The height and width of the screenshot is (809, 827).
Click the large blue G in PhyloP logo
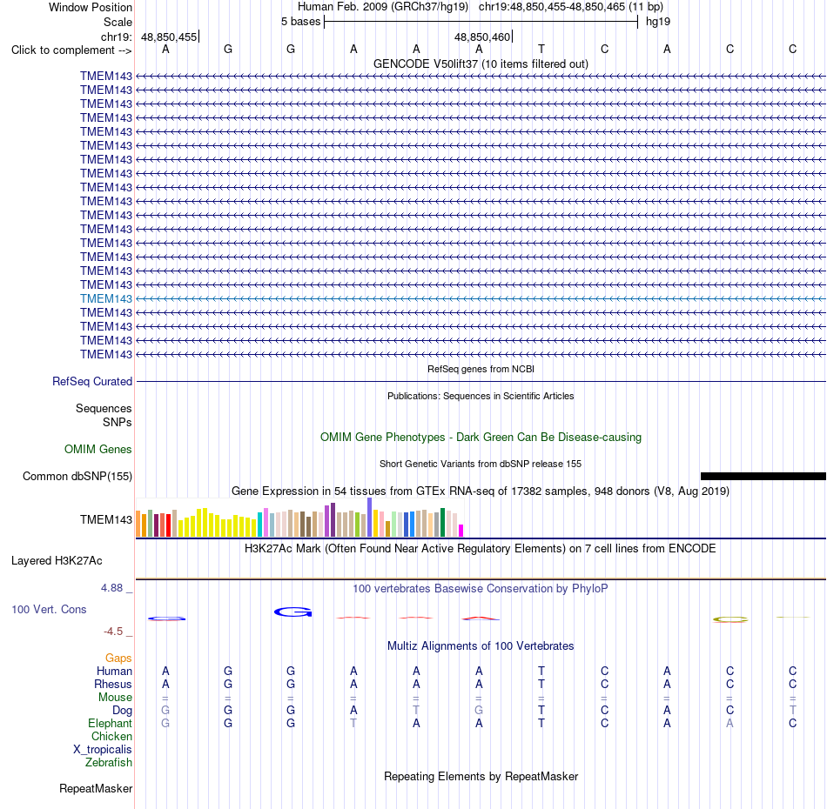(292, 612)
